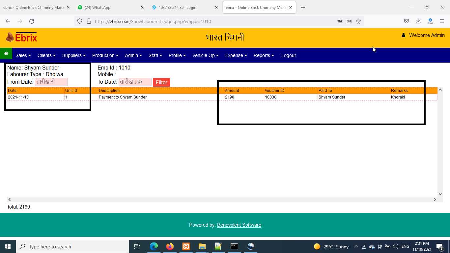
Task: Click the Firefox taskbar icon
Action: coord(170,246)
